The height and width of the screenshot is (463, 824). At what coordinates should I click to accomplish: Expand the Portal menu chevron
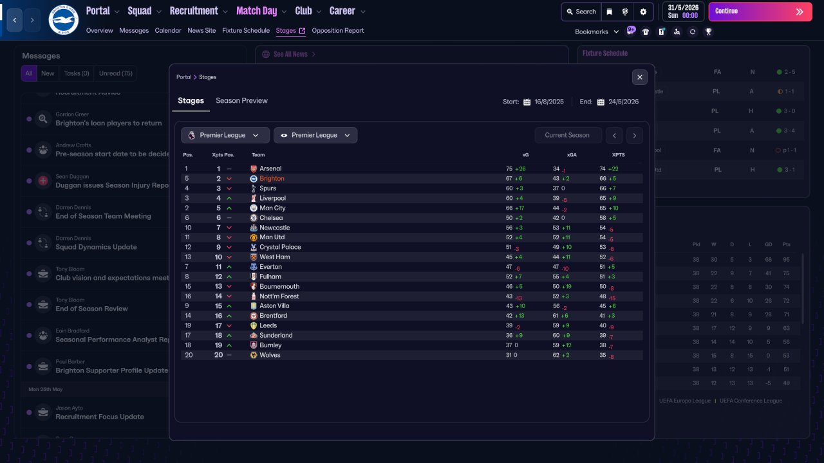117,12
